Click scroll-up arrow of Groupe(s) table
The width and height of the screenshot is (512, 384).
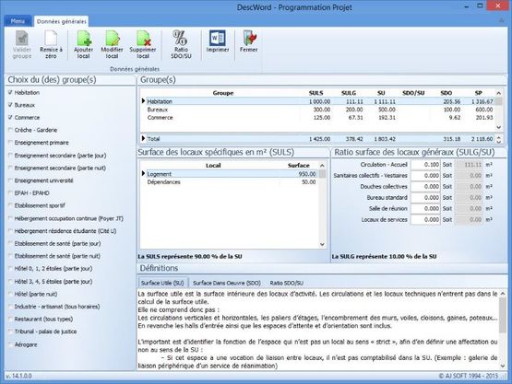point(498,93)
